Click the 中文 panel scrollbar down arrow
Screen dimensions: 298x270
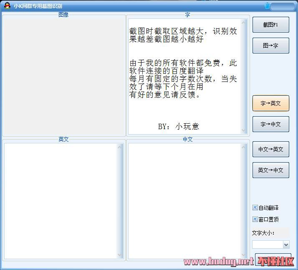243,255
